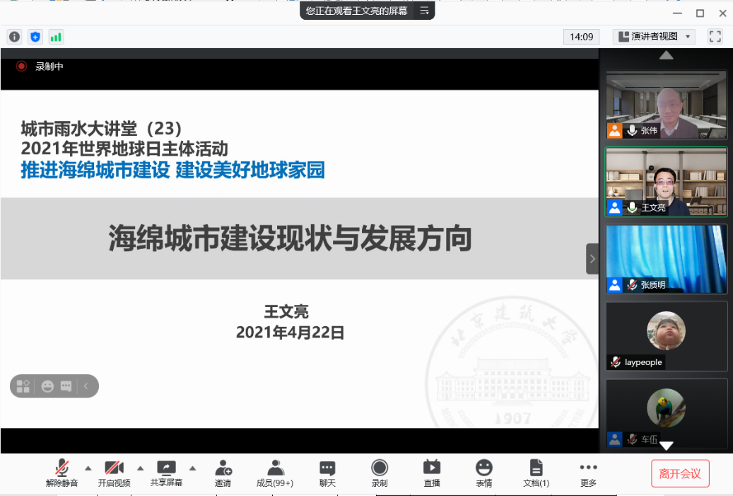The image size is (733, 496).
Task: Open the 更多 more menu
Action: click(x=588, y=473)
